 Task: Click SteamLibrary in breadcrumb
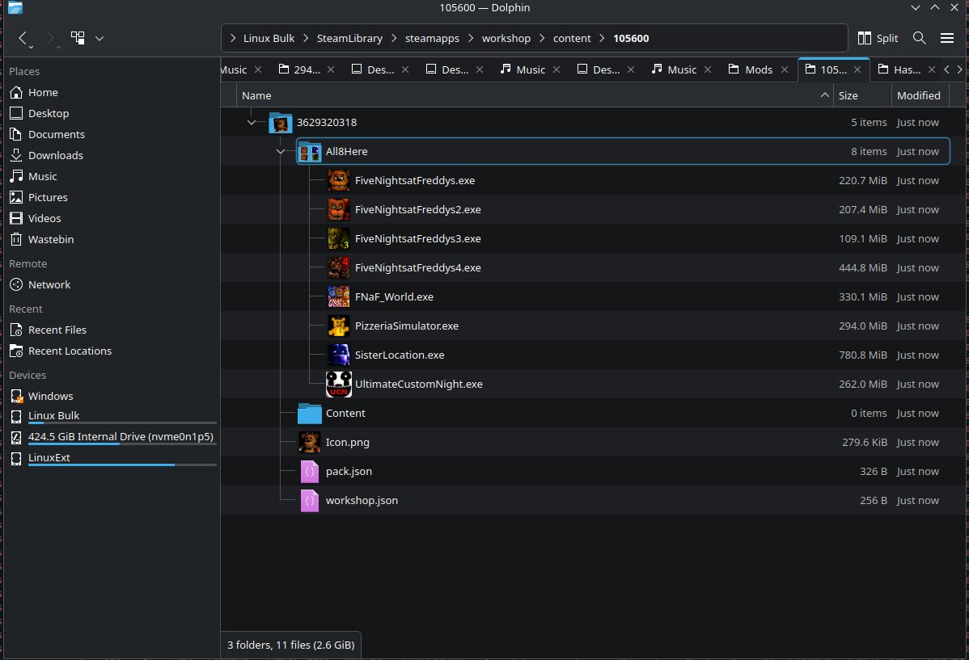coord(349,38)
